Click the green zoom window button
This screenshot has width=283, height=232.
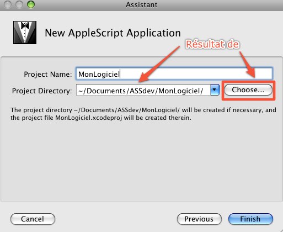pyautogui.click(x=31, y=4)
